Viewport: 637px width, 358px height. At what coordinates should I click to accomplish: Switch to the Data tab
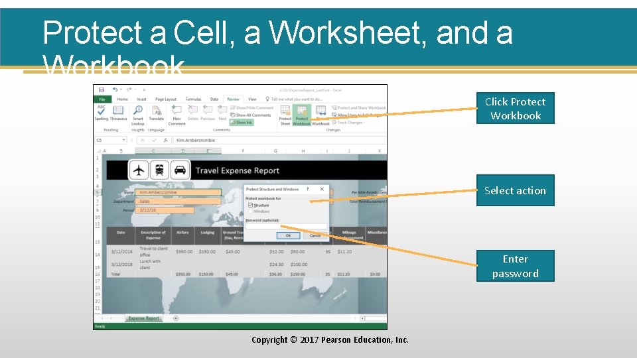point(214,99)
